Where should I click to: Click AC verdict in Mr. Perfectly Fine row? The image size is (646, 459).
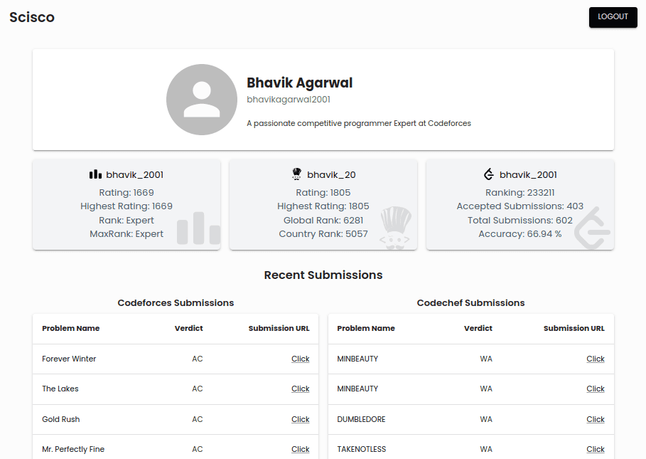(198, 449)
